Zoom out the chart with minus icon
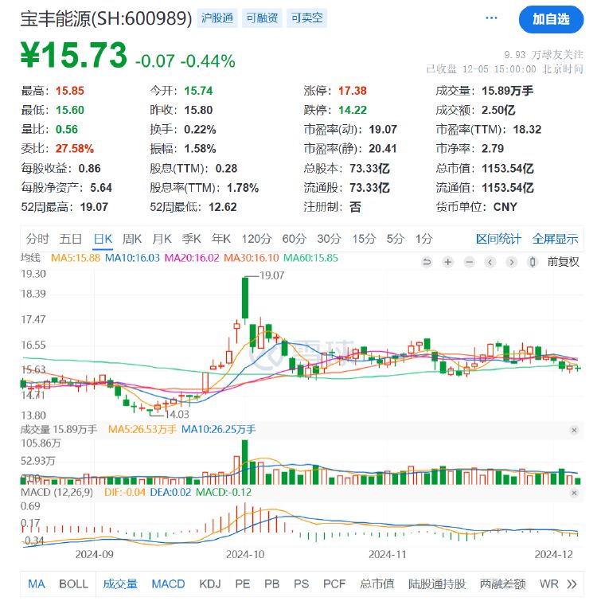 point(470,262)
